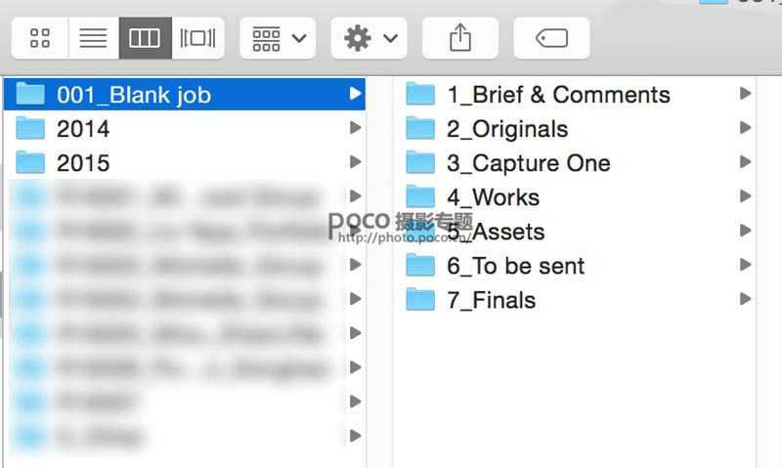Viewport: 782px width, 468px height.
Task: Expand the 2015 folder arrow
Action: (355, 163)
